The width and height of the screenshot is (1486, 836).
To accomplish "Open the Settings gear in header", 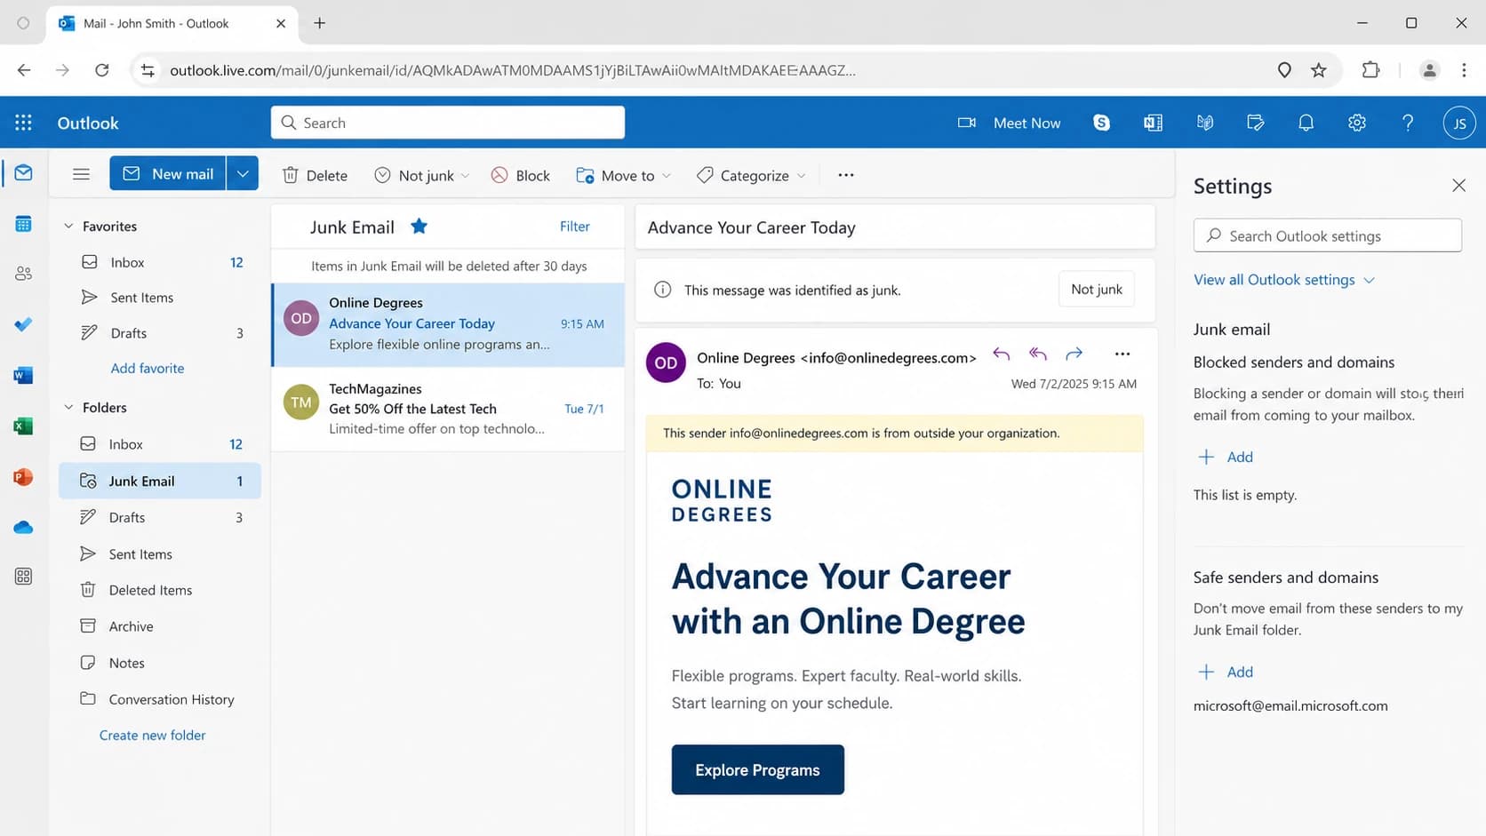I will [x=1356, y=123].
